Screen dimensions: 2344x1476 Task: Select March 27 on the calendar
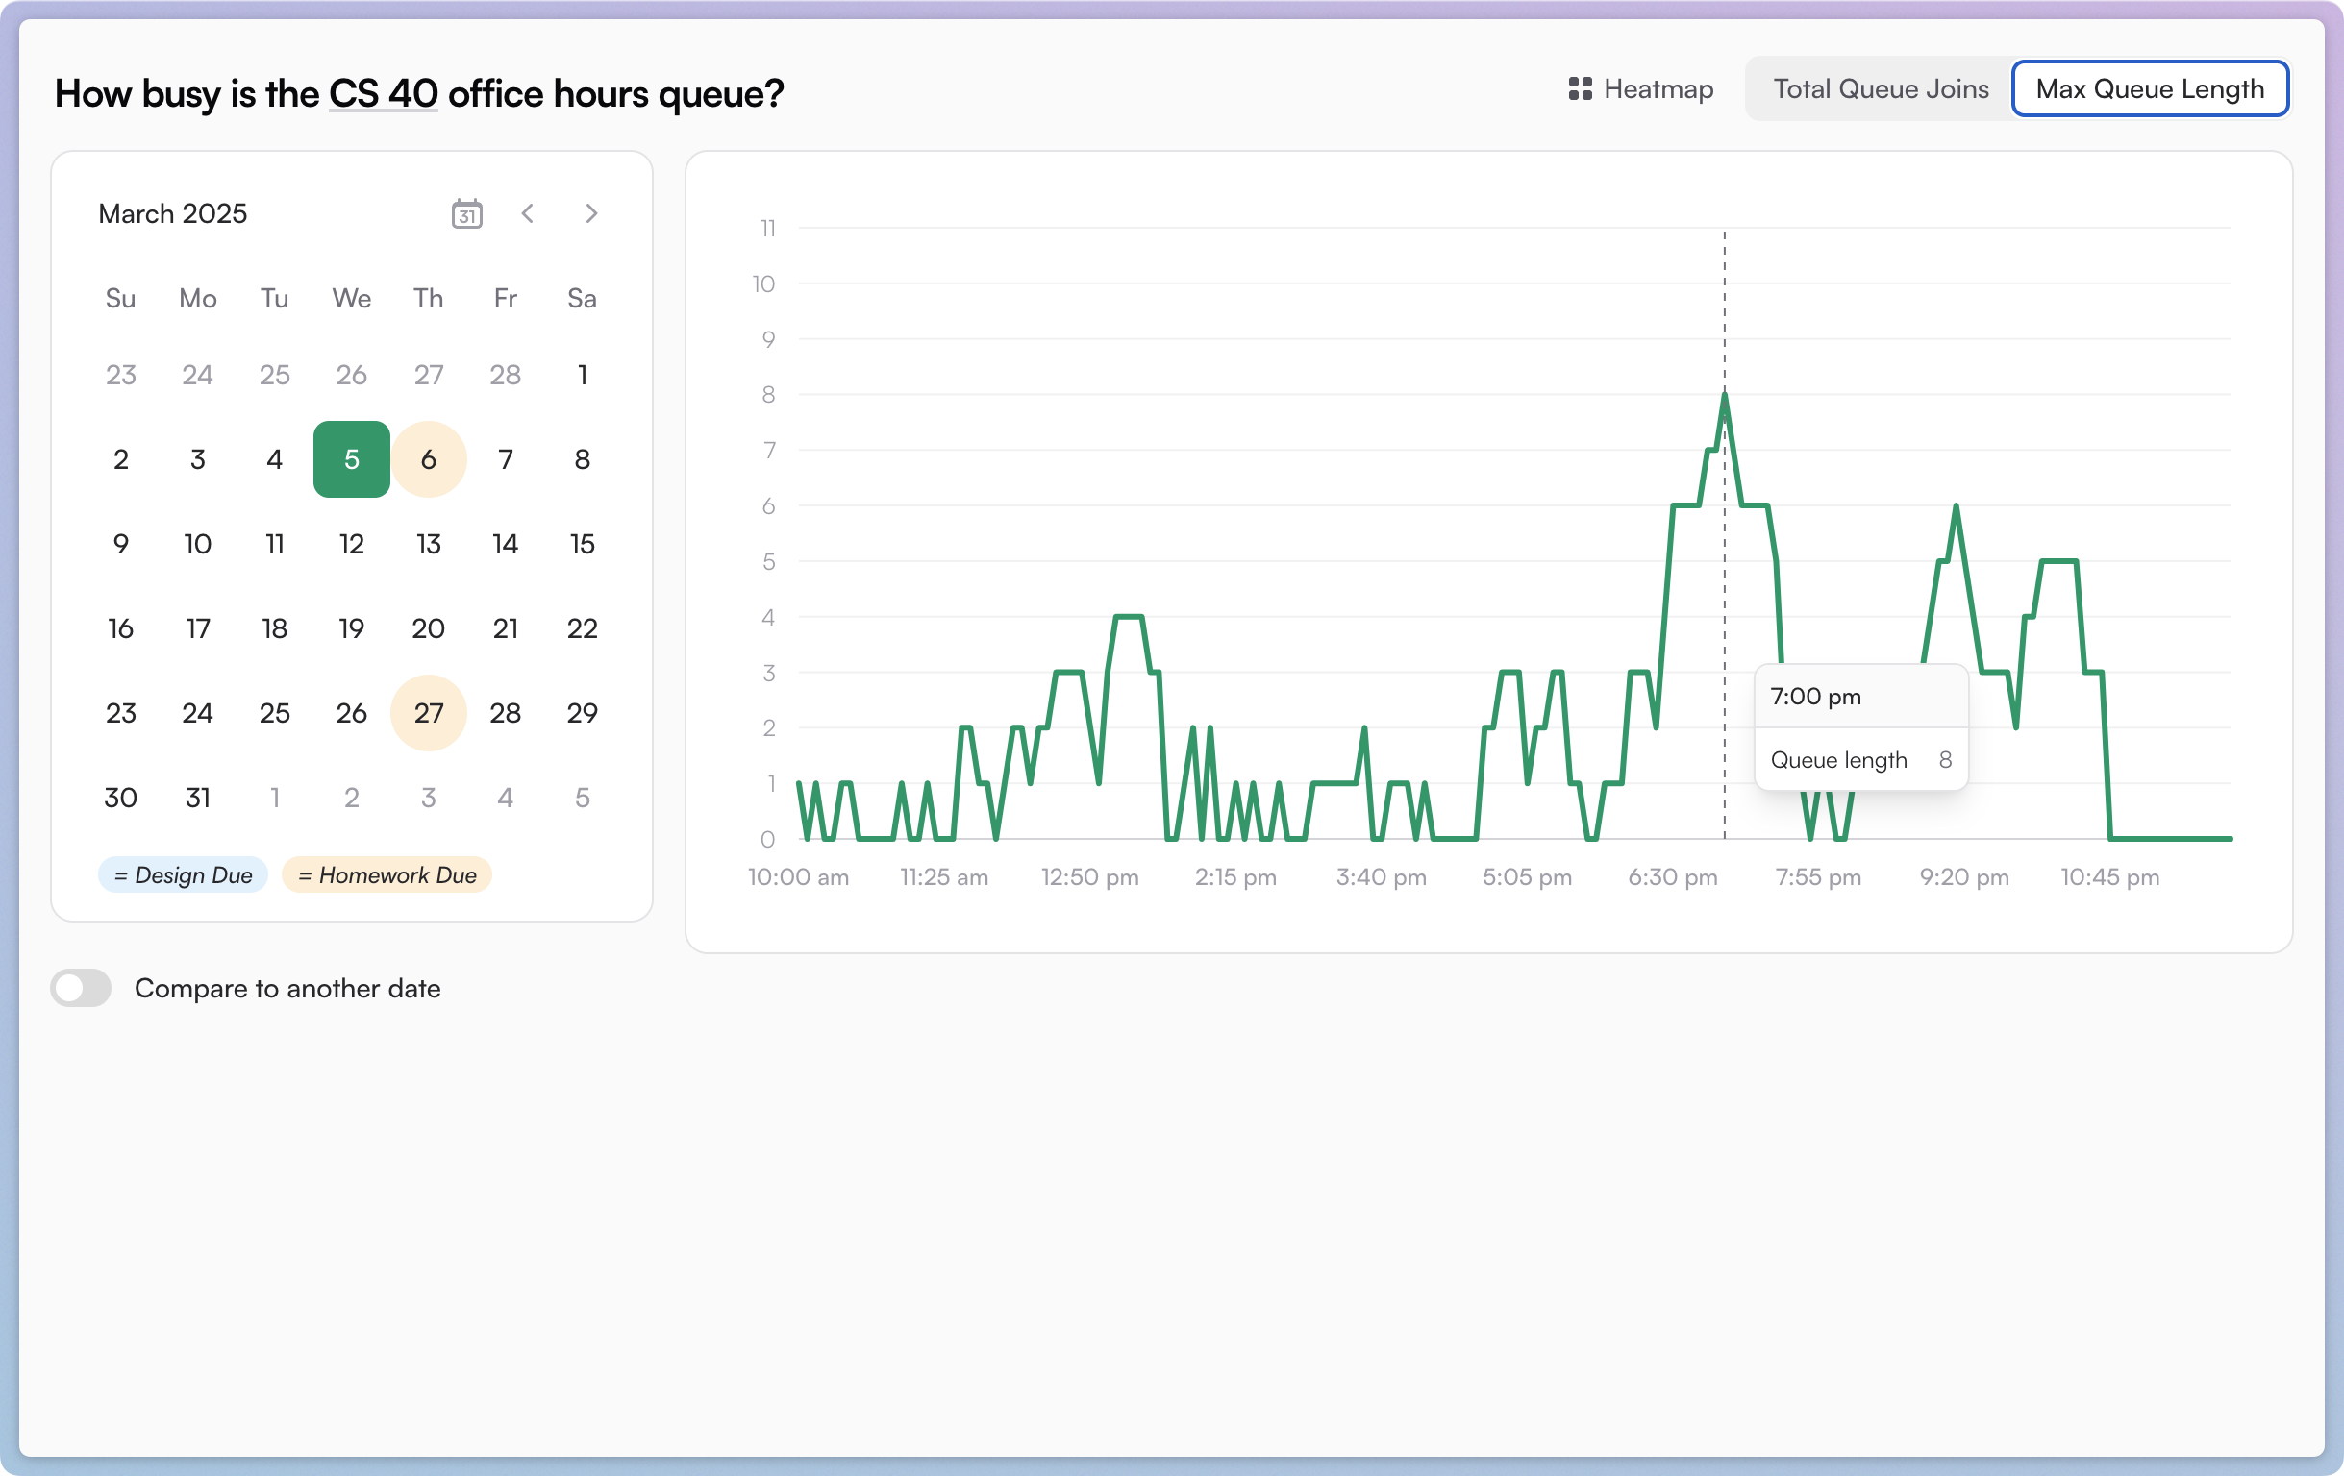coord(428,713)
